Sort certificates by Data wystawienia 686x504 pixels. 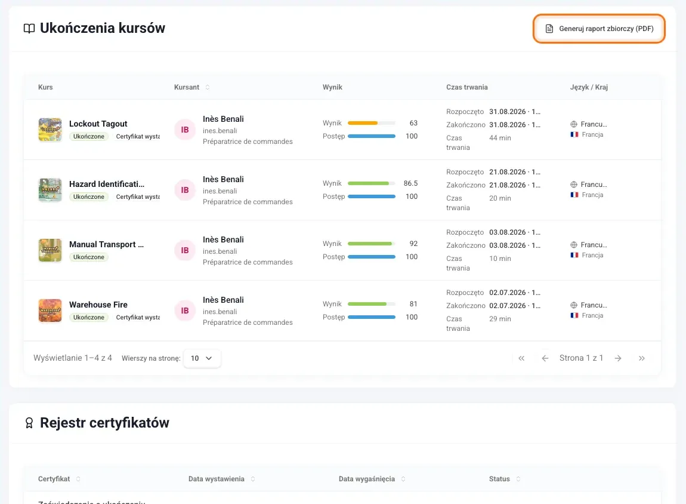[253, 479]
